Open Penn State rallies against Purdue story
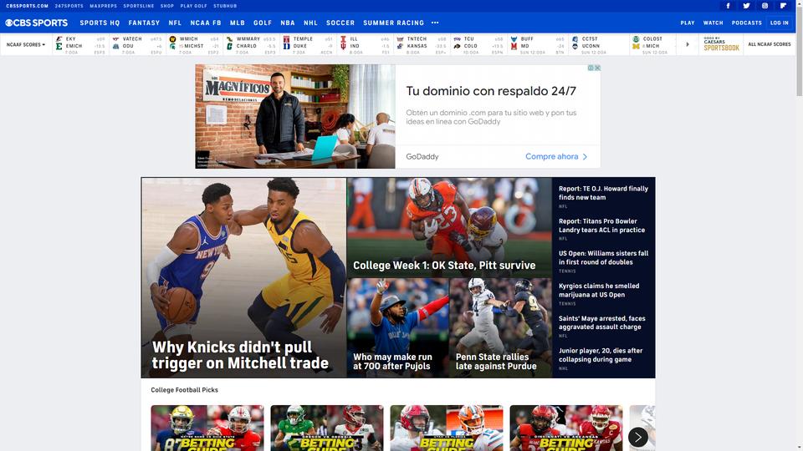 (501, 327)
